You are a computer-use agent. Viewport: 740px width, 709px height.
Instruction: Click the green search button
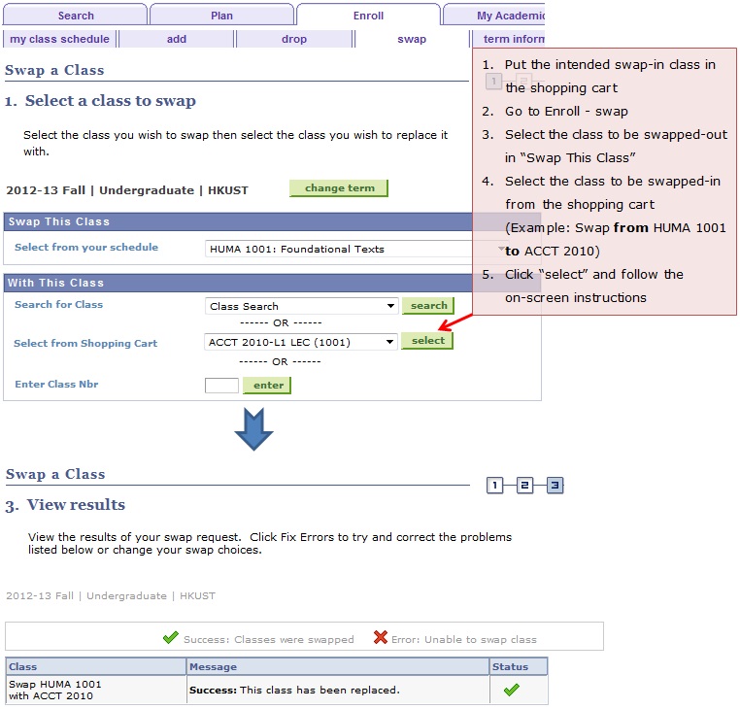coord(428,306)
